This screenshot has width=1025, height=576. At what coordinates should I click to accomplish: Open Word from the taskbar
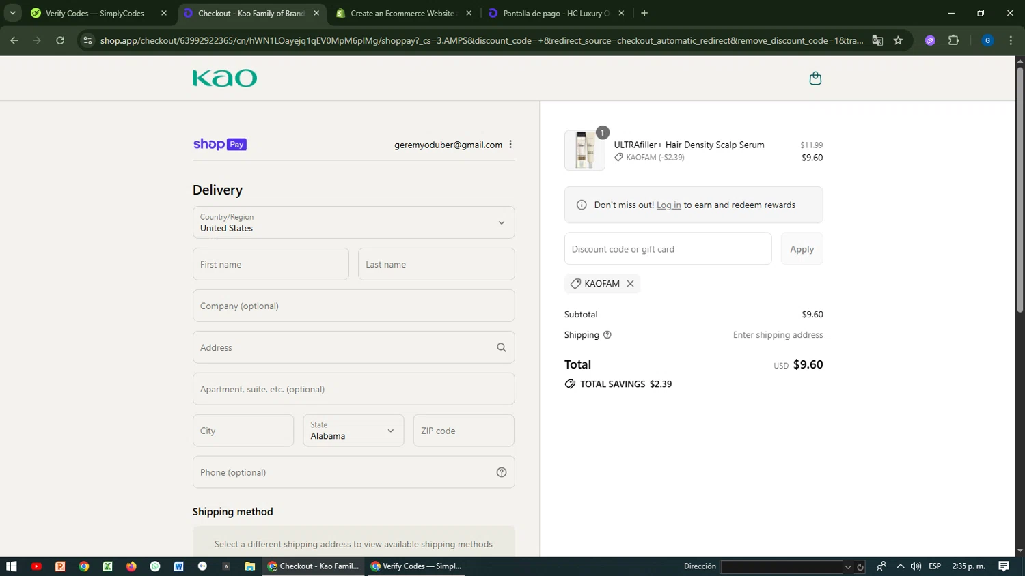pos(179,566)
